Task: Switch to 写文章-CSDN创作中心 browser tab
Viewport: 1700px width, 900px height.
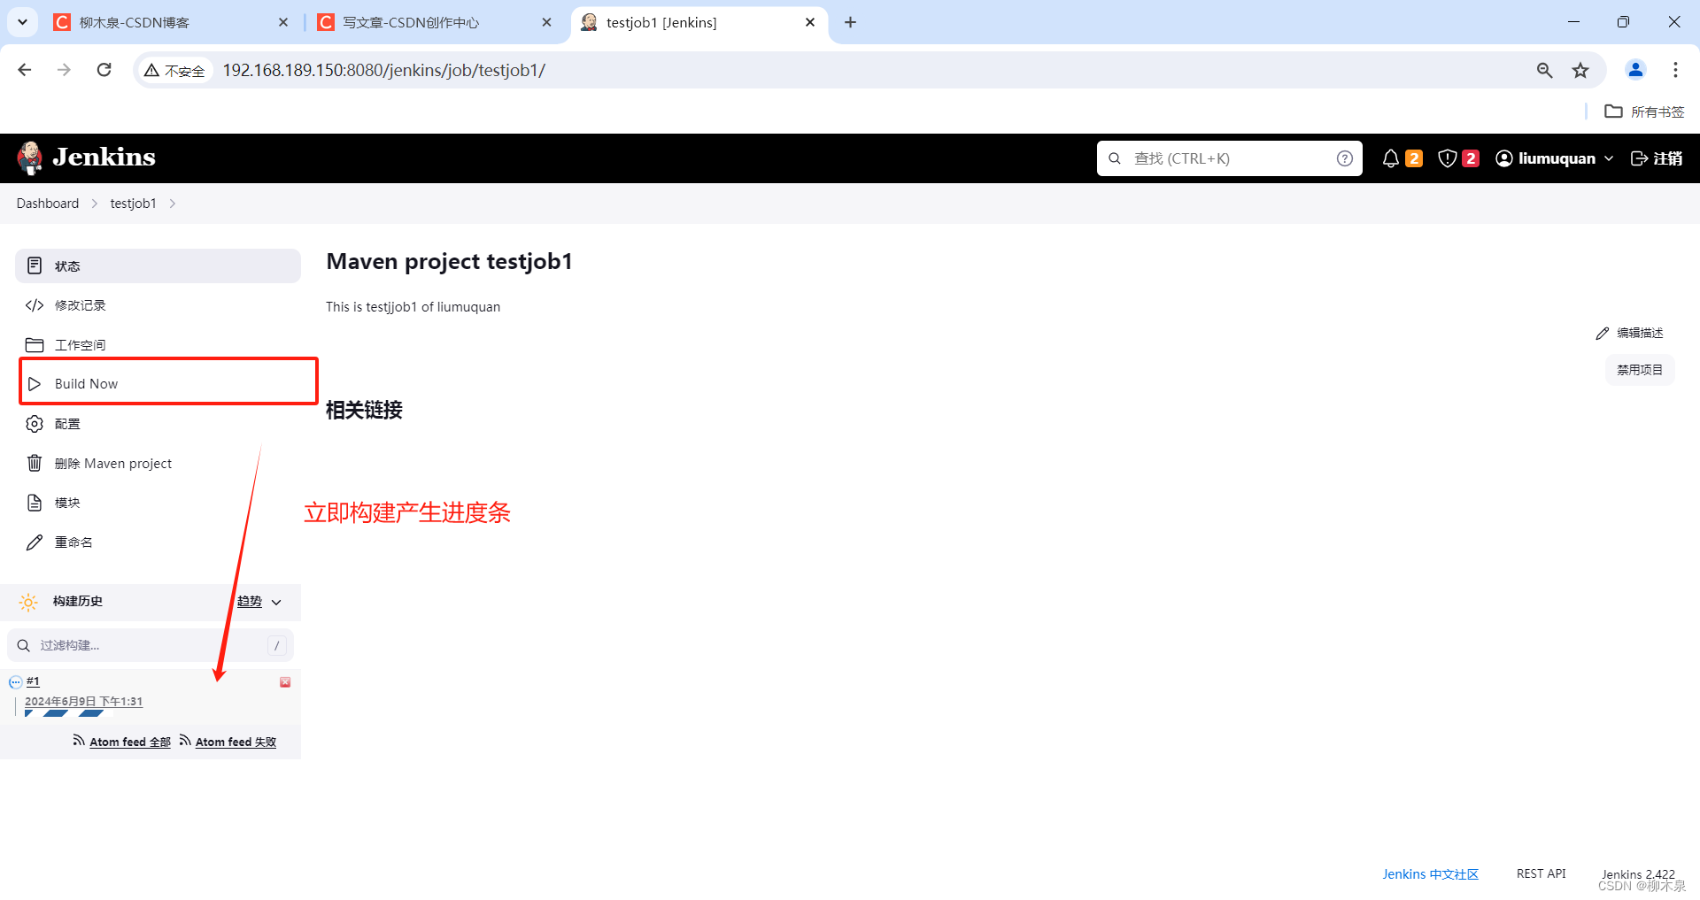Action: click(436, 22)
